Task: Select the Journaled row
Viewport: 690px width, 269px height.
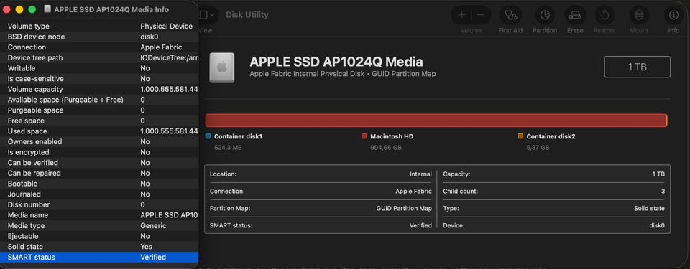Action: click(x=99, y=194)
